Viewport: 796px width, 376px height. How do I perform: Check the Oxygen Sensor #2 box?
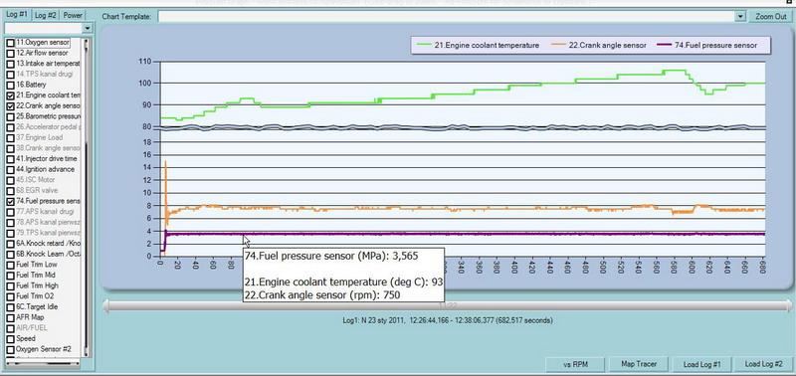pyautogui.click(x=10, y=349)
